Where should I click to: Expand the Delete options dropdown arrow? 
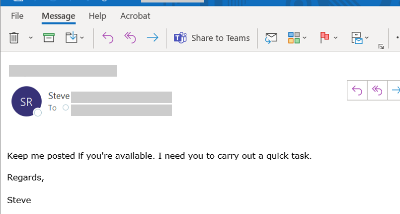click(31, 38)
